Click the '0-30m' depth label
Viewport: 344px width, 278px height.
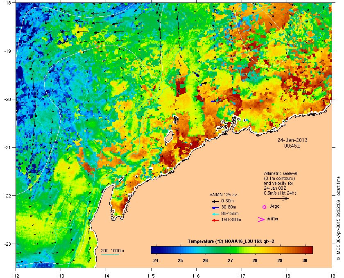point(227,201)
